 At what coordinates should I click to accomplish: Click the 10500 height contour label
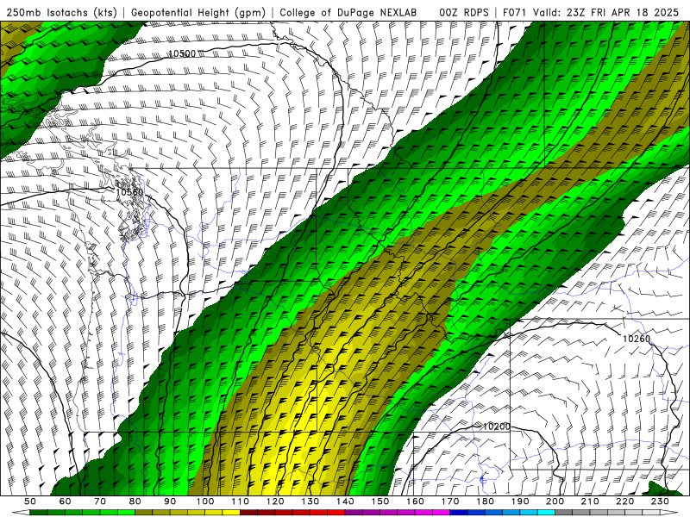[x=182, y=53]
